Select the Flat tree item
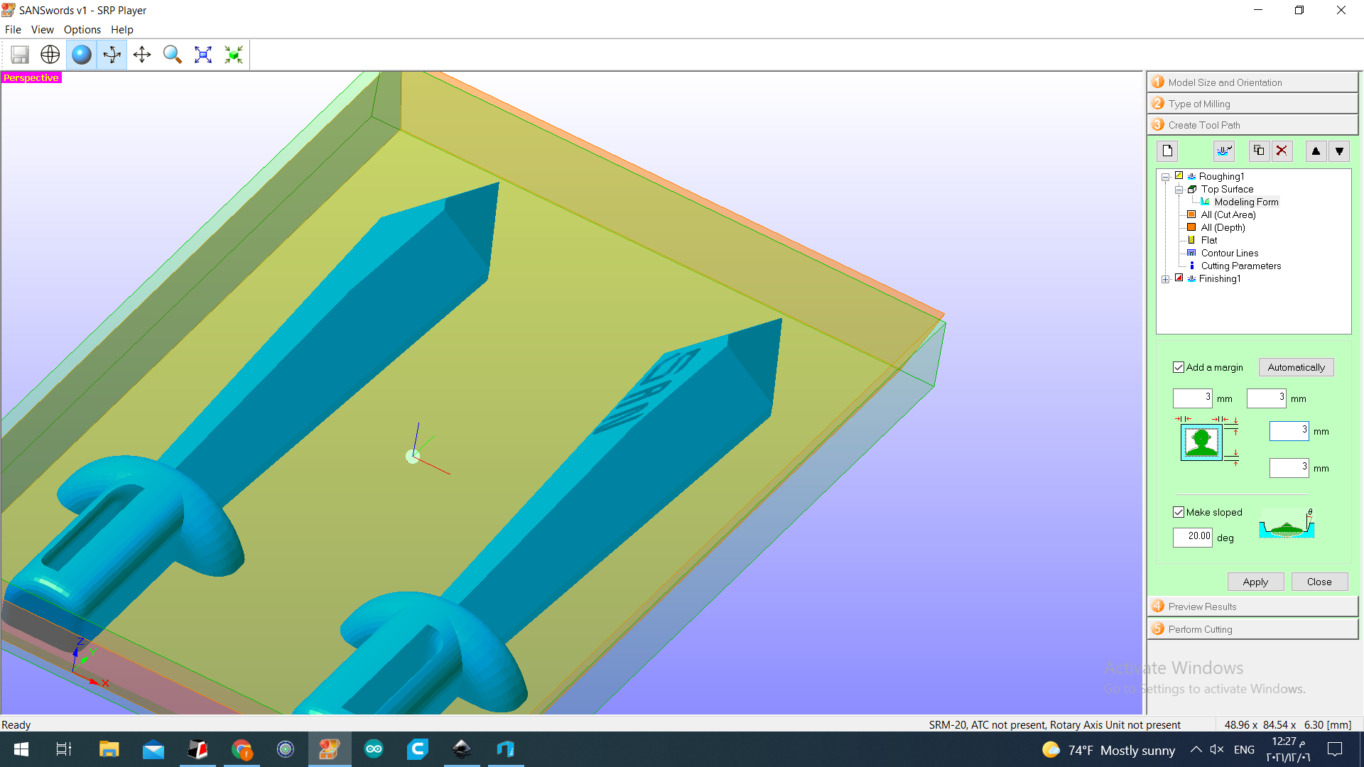 (x=1209, y=240)
